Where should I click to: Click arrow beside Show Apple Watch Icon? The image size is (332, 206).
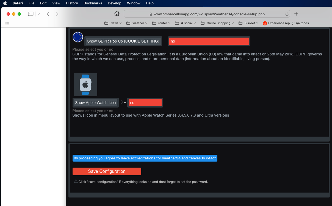coord(123,102)
